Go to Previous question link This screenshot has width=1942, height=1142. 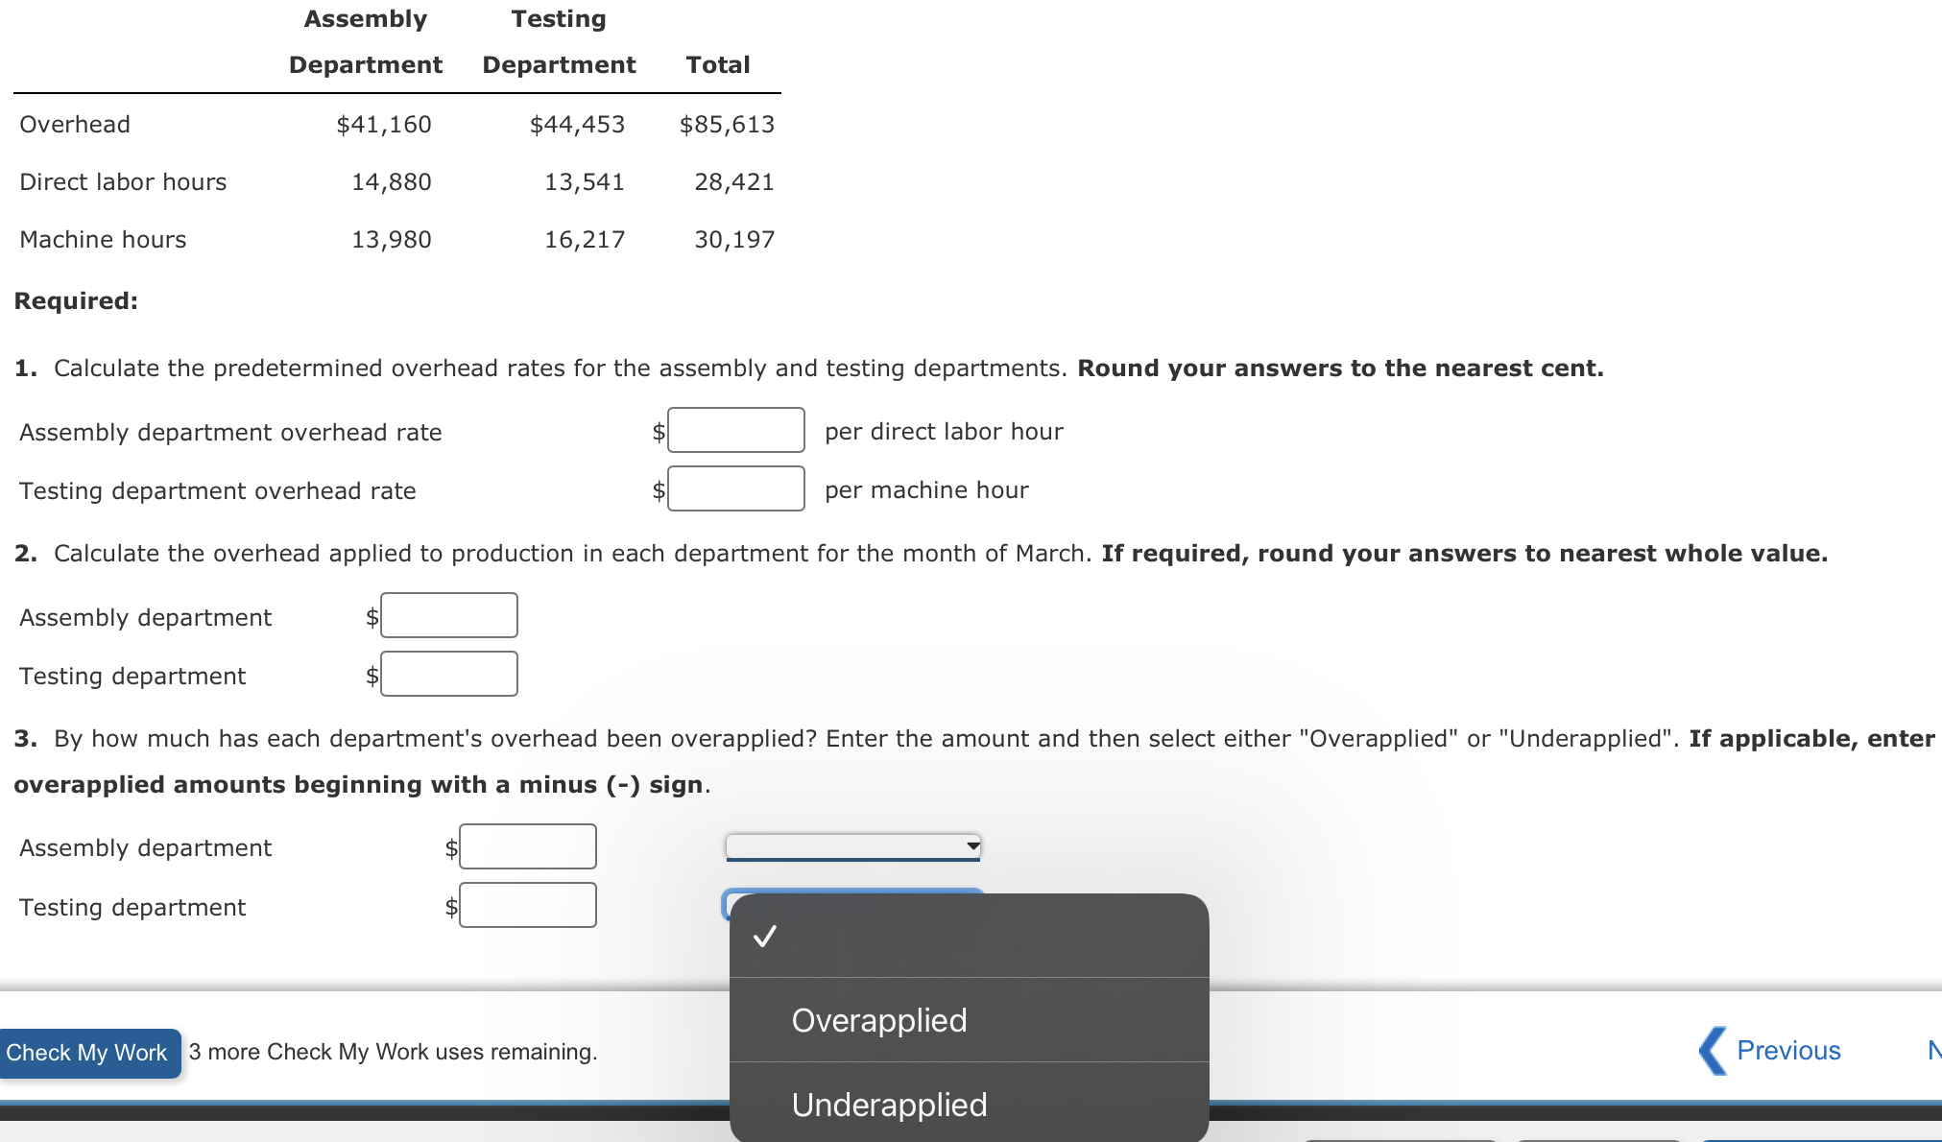[1787, 1051]
